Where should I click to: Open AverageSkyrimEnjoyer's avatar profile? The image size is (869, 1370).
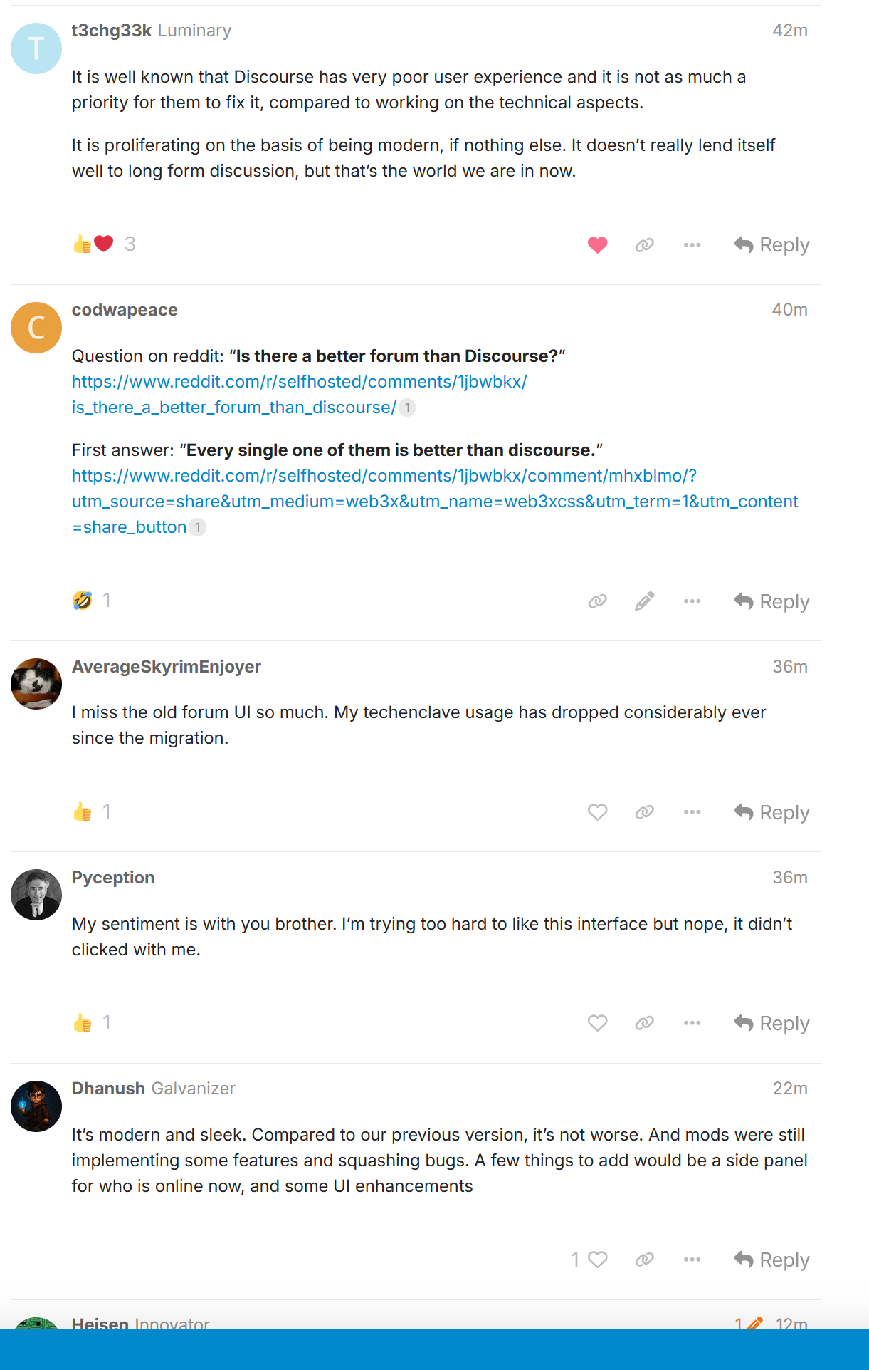[x=36, y=684]
